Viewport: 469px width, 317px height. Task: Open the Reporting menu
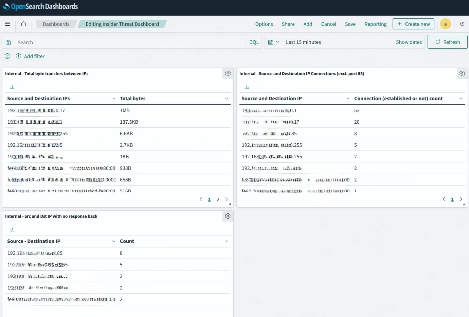coord(376,24)
